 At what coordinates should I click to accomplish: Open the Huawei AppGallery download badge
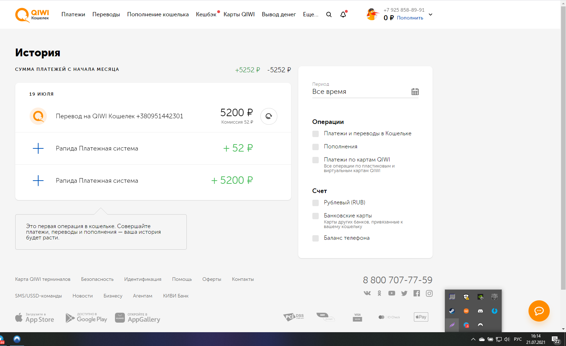[138, 318]
